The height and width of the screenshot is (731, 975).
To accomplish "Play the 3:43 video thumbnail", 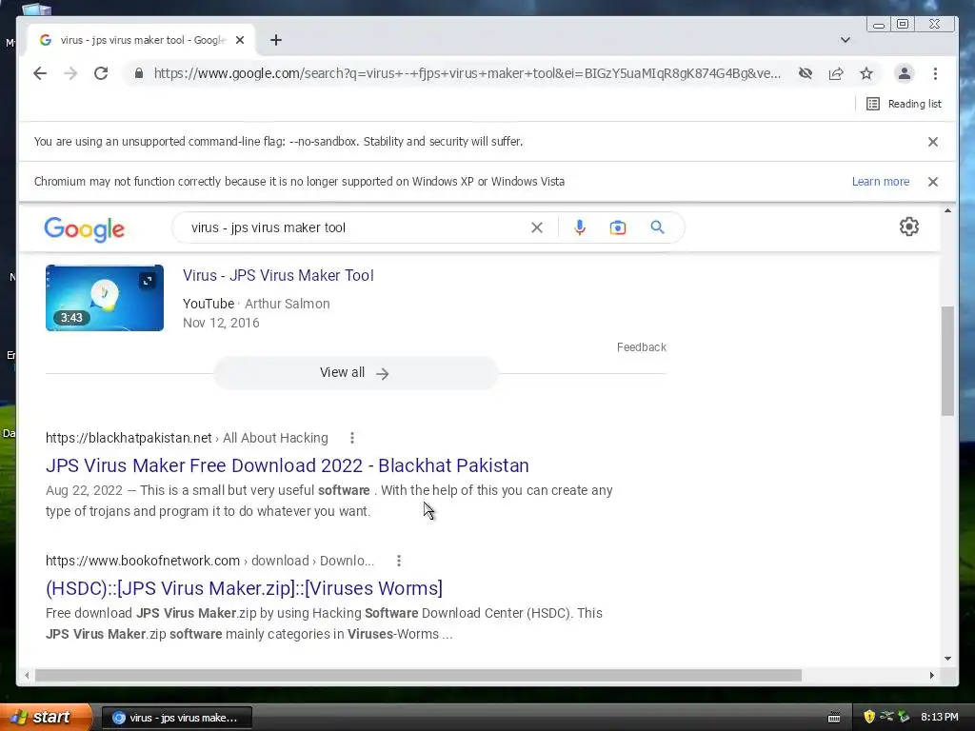I will (105, 298).
